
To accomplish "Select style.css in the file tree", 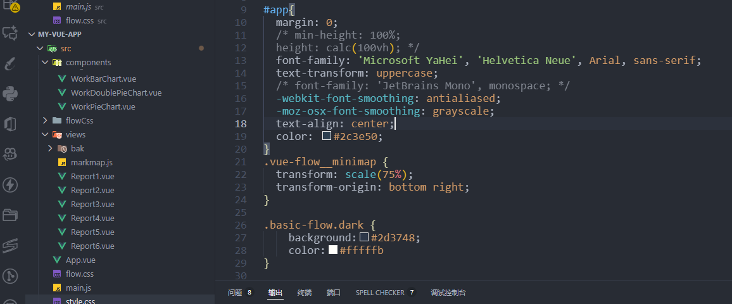I will click(x=80, y=301).
